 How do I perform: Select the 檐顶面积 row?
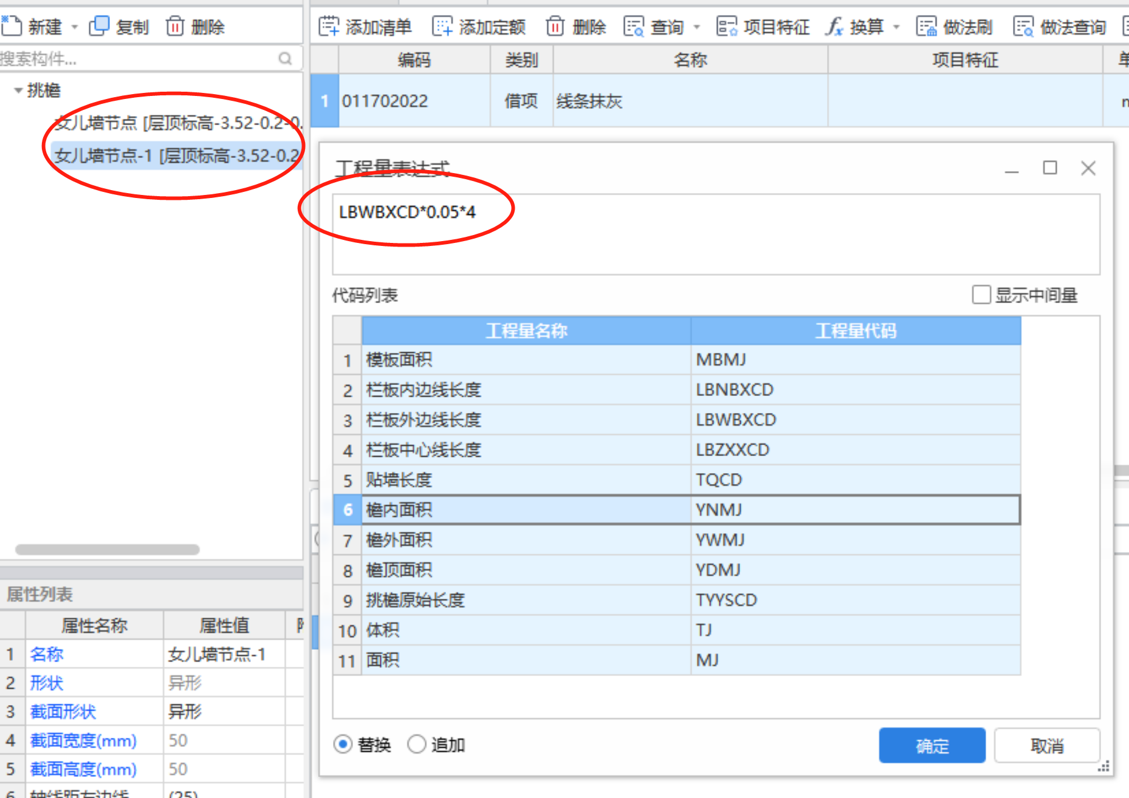click(677, 570)
